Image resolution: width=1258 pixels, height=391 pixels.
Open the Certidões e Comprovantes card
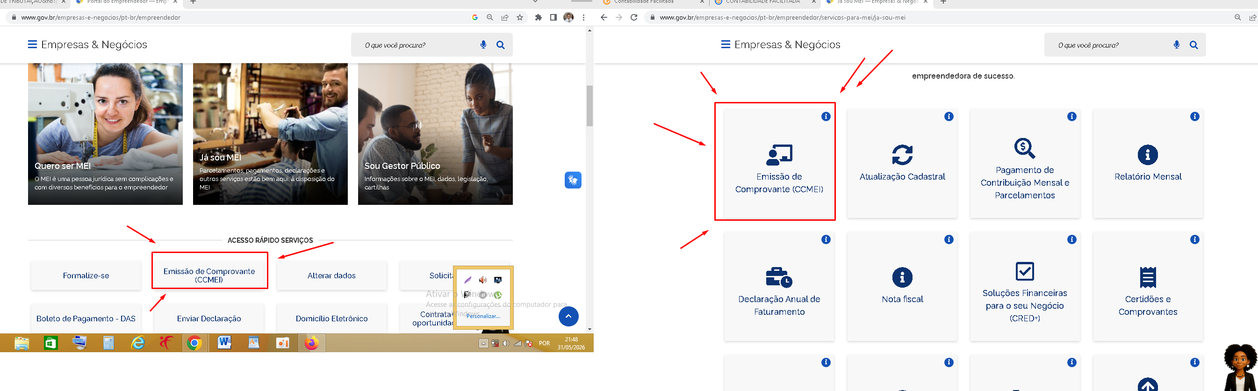click(1148, 286)
